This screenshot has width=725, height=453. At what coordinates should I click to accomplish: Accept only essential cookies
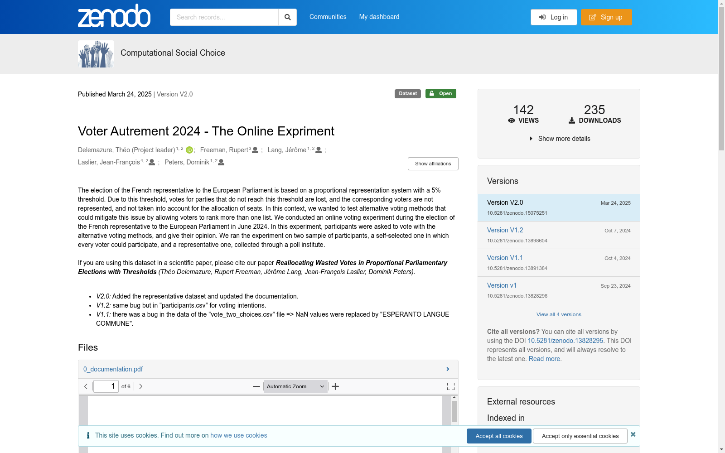(x=580, y=436)
